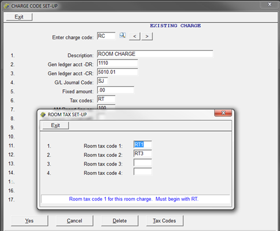Click the 'Description:' label
280x231 pixels.
click(80, 56)
